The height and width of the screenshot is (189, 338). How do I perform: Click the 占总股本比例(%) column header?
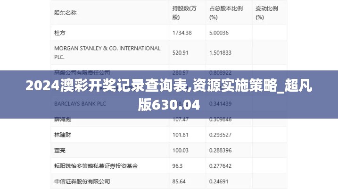click(226, 13)
